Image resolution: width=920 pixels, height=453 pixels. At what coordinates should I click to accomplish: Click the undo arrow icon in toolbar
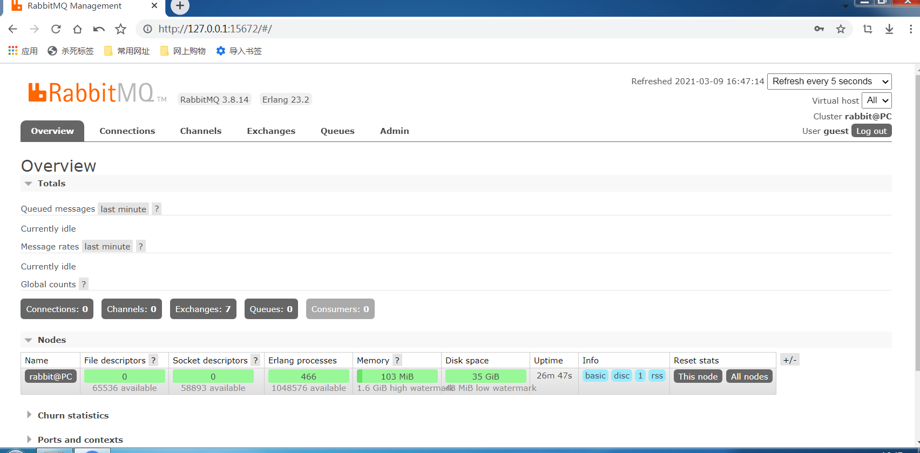click(99, 29)
